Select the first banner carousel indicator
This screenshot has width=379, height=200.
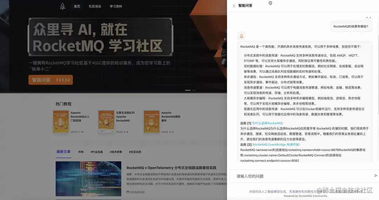(187, 90)
